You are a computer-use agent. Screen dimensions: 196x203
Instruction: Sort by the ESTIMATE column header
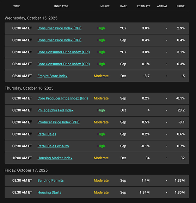144,6
